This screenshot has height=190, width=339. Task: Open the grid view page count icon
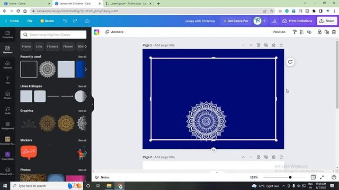tap(313, 177)
